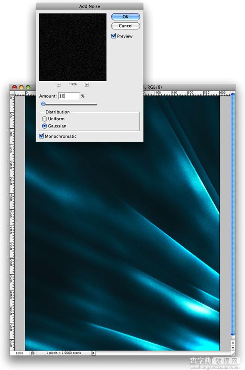Open the status bar info arrow menu
245x370 pixels.
click(x=93, y=353)
